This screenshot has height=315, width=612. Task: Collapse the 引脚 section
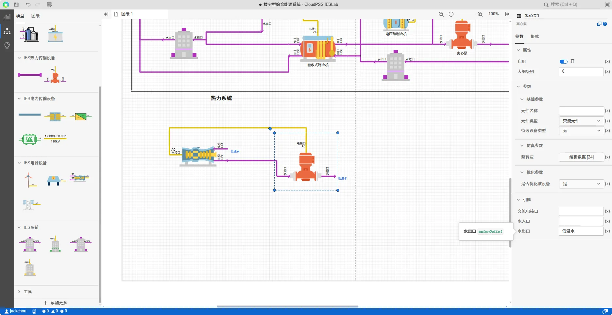click(x=518, y=200)
